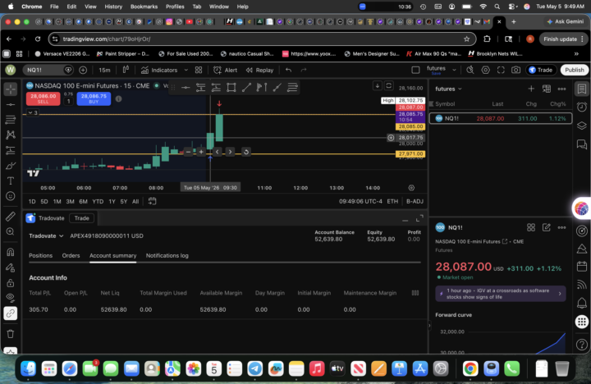Image resolution: width=591 pixels, height=384 pixels.
Task: Create an Alert
Action: click(226, 70)
